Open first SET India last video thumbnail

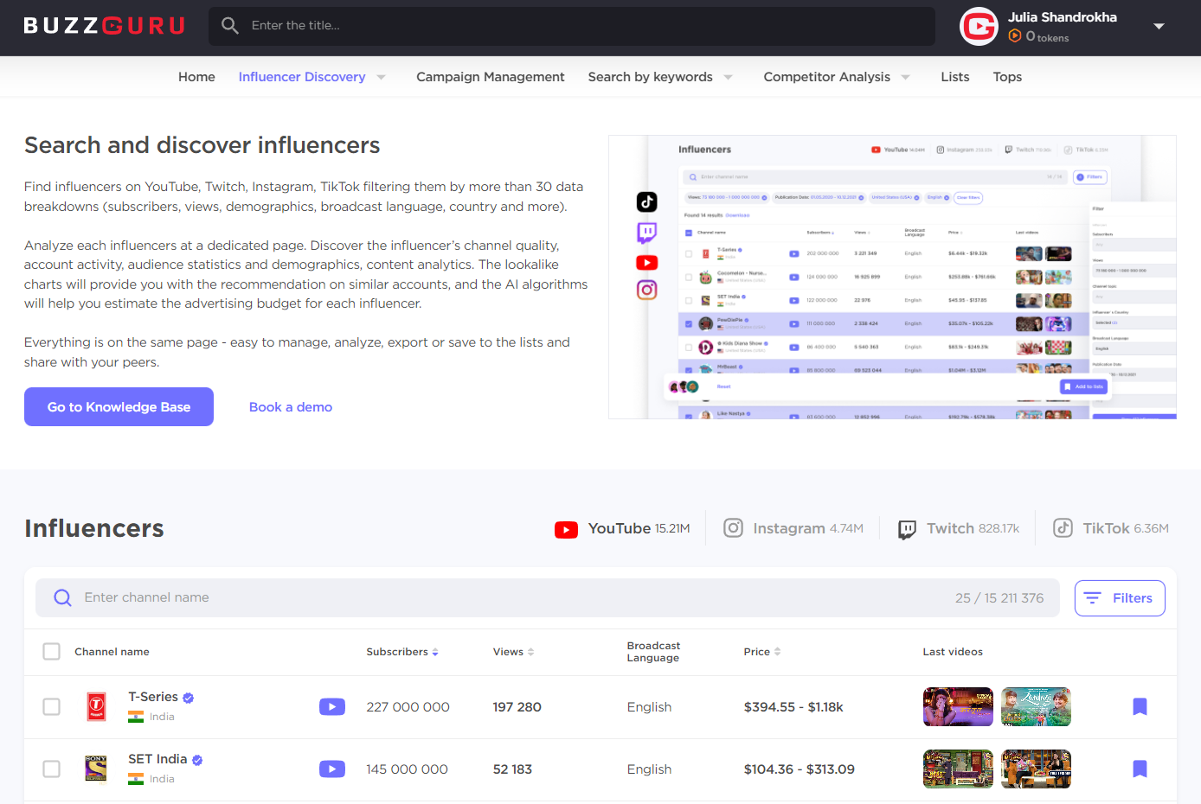tap(958, 769)
